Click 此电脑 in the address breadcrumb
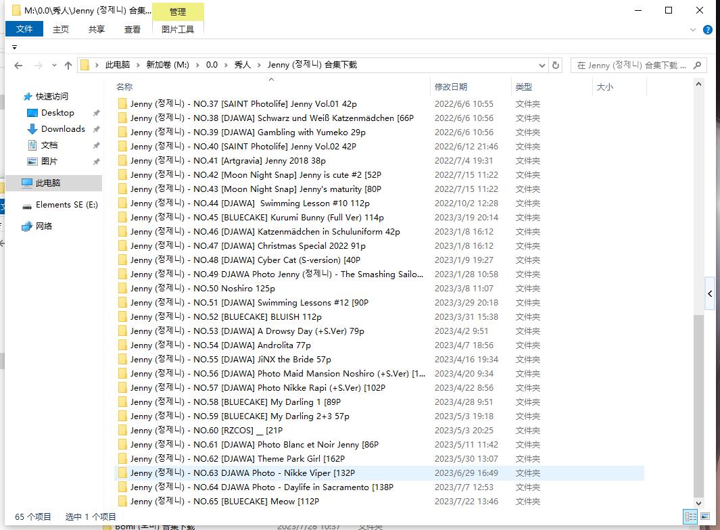Screen dimensions: 720x530 [118, 65]
